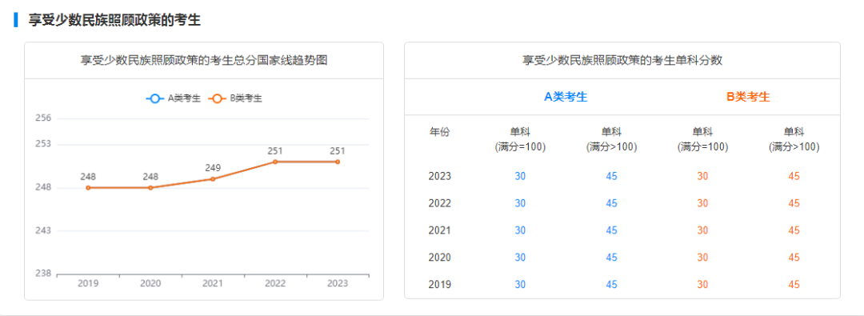Viewport: 864px width, 316px height.
Task: Click blue 30 in the 2019 table row
Action: 520,285
